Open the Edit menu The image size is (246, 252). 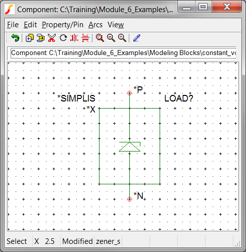click(x=30, y=25)
